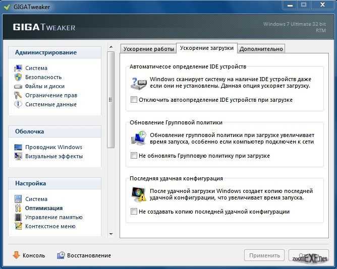Viewport: 337px width, 269px height.
Task: Click the sidebar scrollbar thumb
Action: pyautogui.click(x=110, y=100)
